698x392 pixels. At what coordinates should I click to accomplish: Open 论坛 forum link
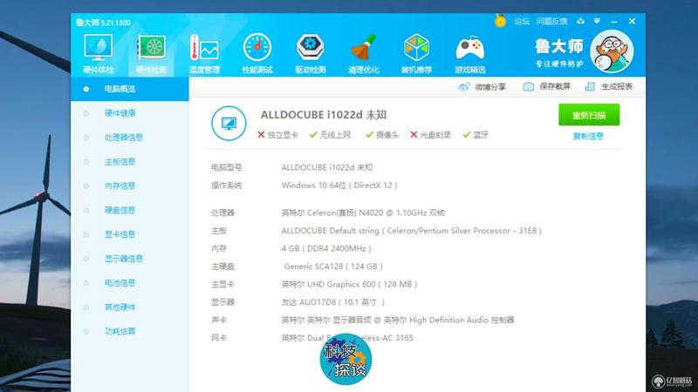click(522, 21)
